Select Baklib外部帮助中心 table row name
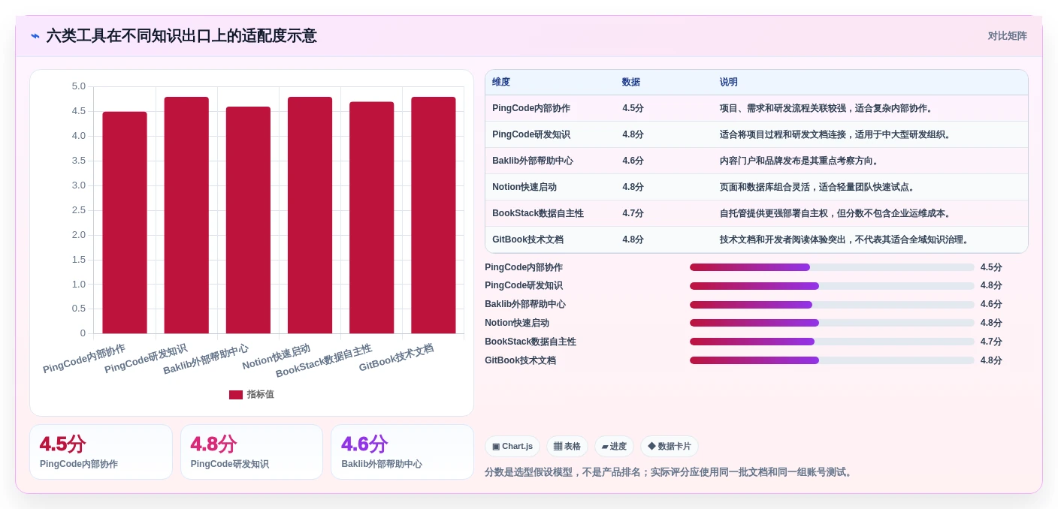Viewport: 1058px width, 509px height. pos(533,161)
